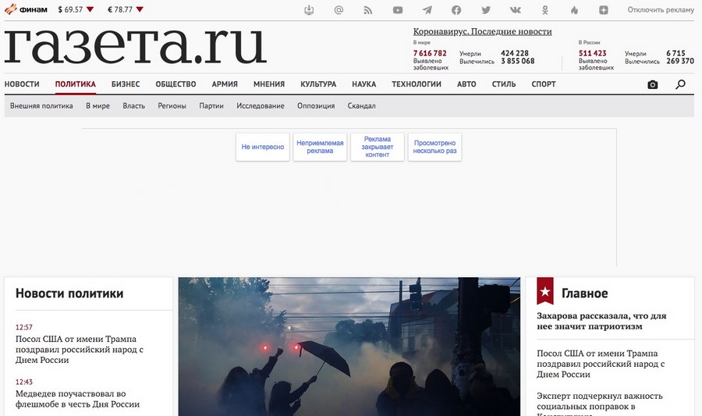Click Russia recovered value 269 370

680,61
